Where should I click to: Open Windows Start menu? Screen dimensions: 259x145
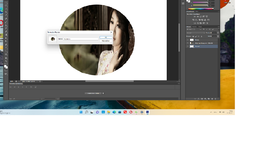(81, 112)
